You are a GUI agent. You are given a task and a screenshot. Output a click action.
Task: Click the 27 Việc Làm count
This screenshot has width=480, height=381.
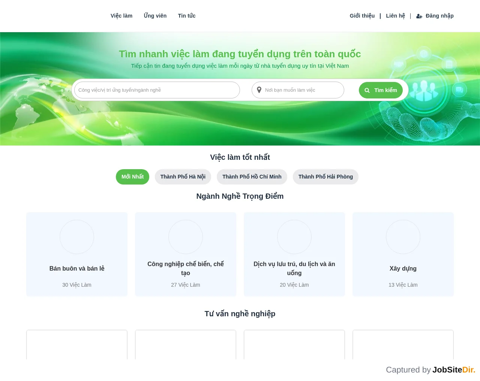186,285
